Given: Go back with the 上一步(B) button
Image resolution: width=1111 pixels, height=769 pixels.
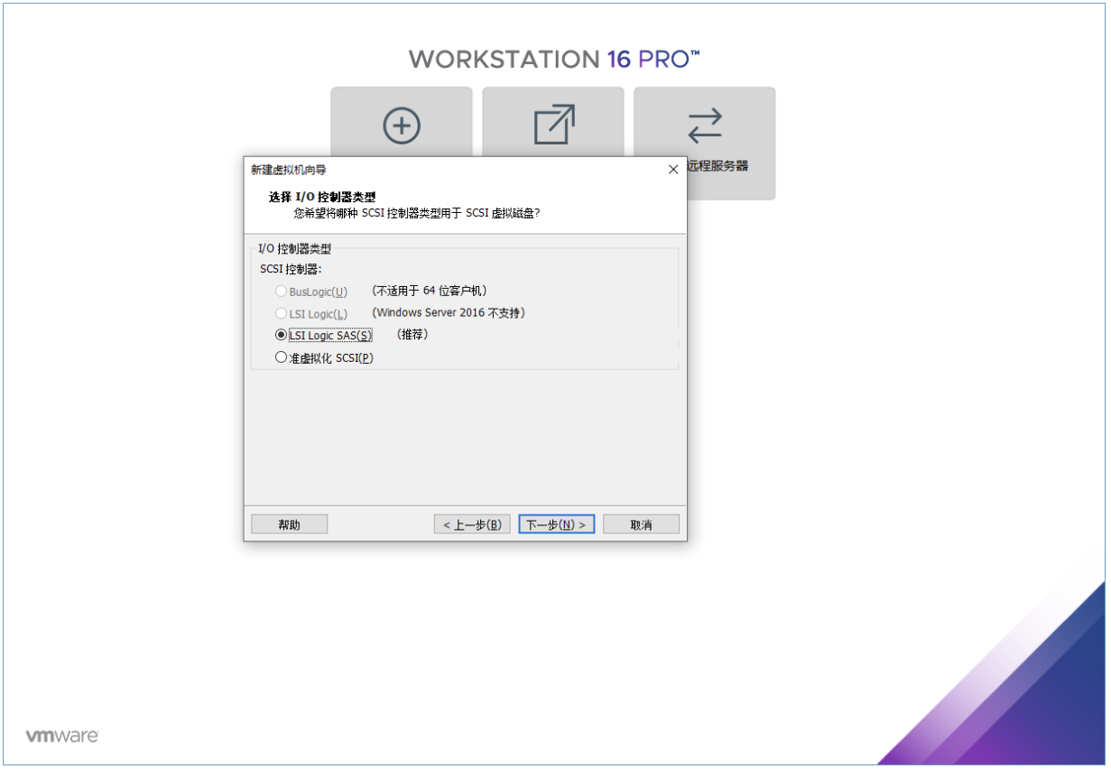Looking at the screenshot, I should coord(472,524).
